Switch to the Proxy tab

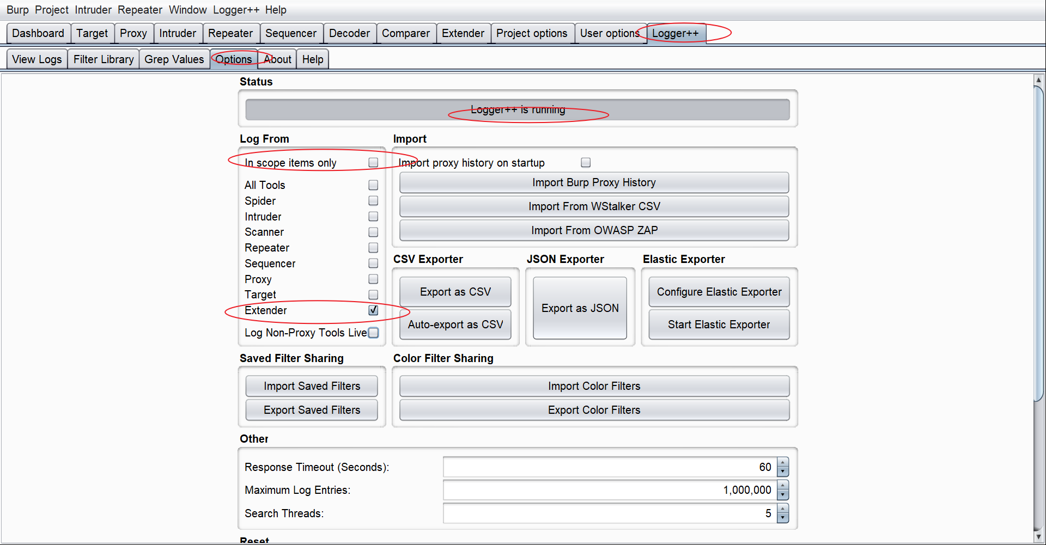(x=133, y=33)
